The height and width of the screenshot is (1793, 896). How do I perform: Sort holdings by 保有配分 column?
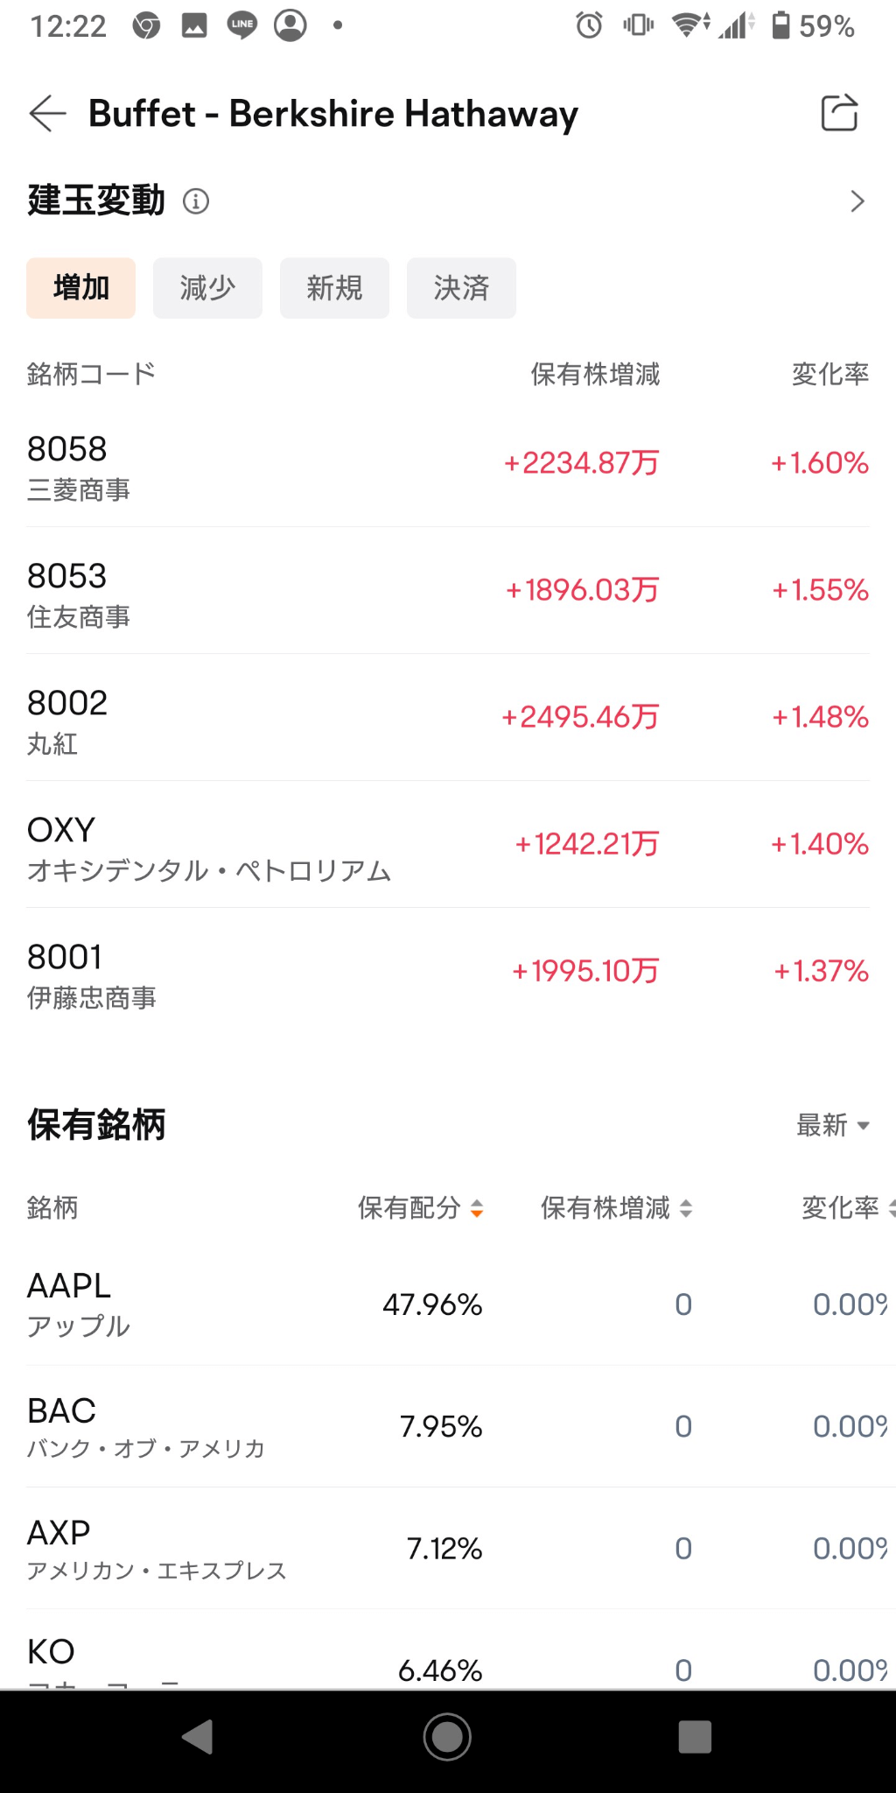pos(420,1208)
